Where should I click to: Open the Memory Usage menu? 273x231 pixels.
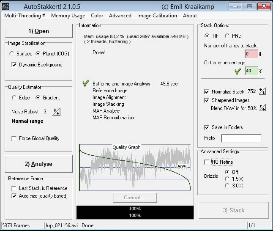pyautogui.click(x=68, y=16)
